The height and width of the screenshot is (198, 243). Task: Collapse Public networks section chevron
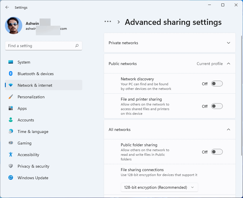click(x=229, y=64)
